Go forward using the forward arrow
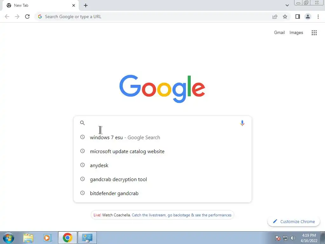This screenshot has width=325, height=244. pos(17,17)
